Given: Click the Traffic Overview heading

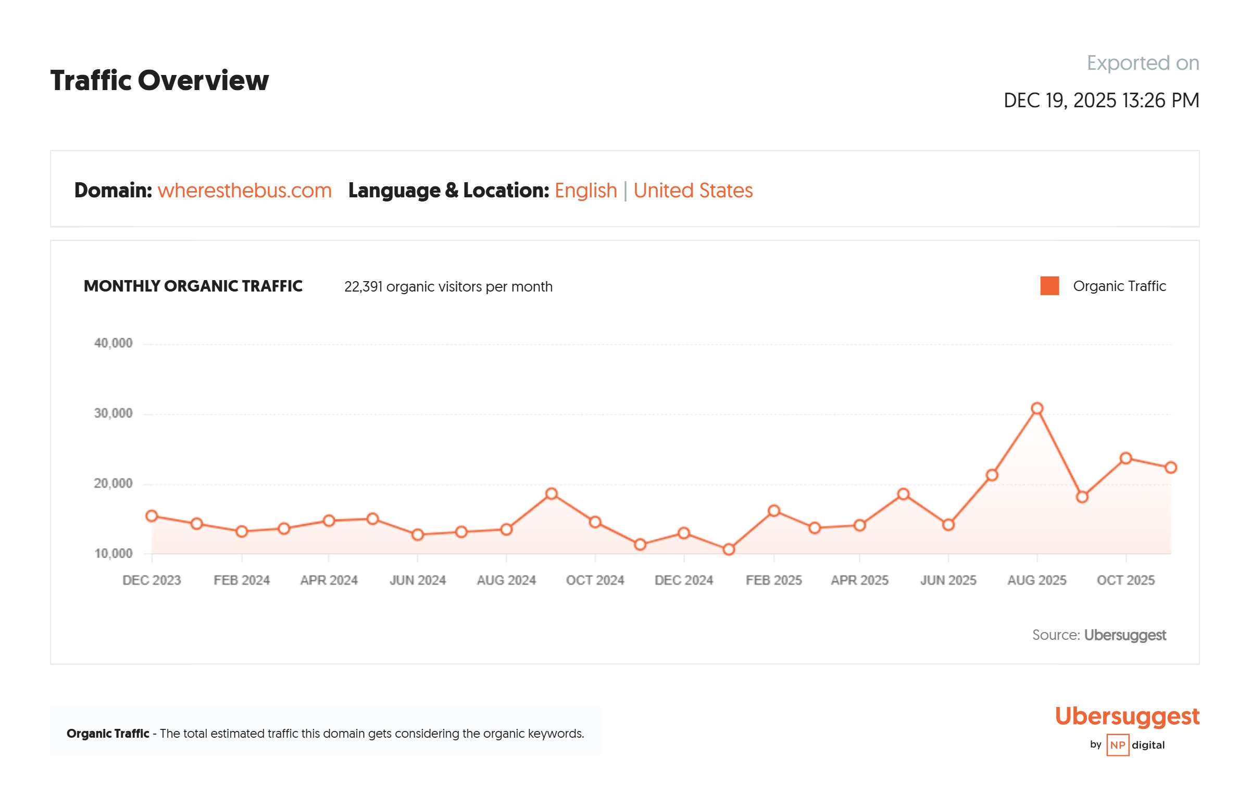Looking at the screenshot, I should (159, 81).
